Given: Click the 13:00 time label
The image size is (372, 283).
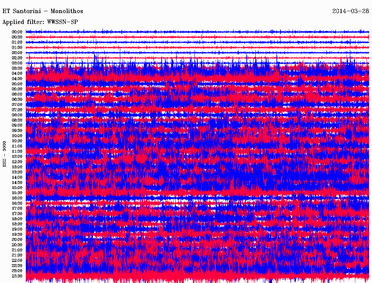Looking at the screenshot, I should [17, 167].
